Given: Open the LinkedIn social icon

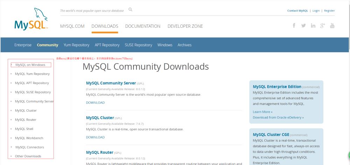Looking at the screenshot, I should tap(313, 26).
